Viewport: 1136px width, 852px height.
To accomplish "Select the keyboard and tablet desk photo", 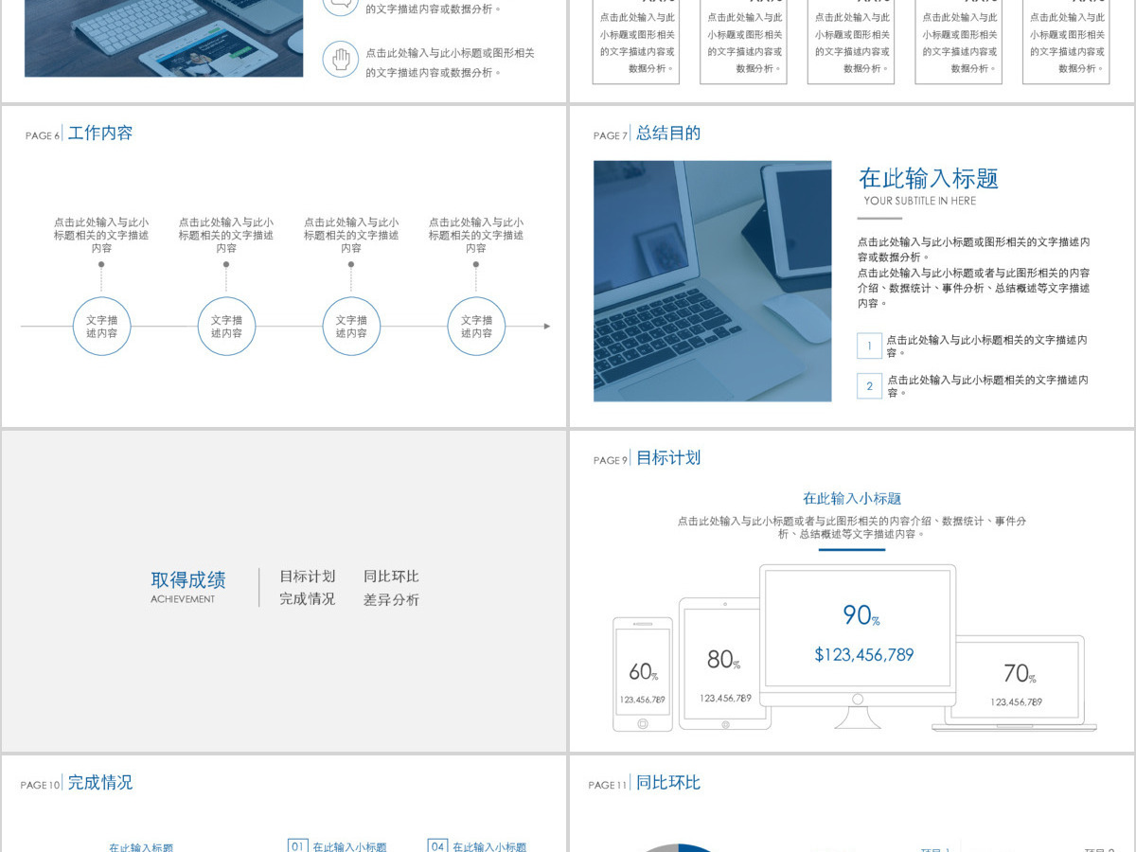I will coord(164,38).
